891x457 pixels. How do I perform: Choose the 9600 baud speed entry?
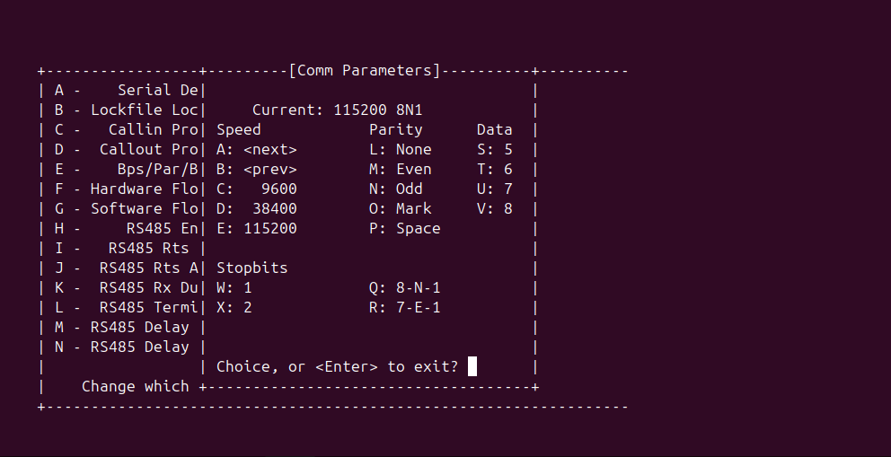click(x=257, y=189)
